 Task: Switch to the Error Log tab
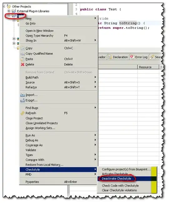(139, 57)
